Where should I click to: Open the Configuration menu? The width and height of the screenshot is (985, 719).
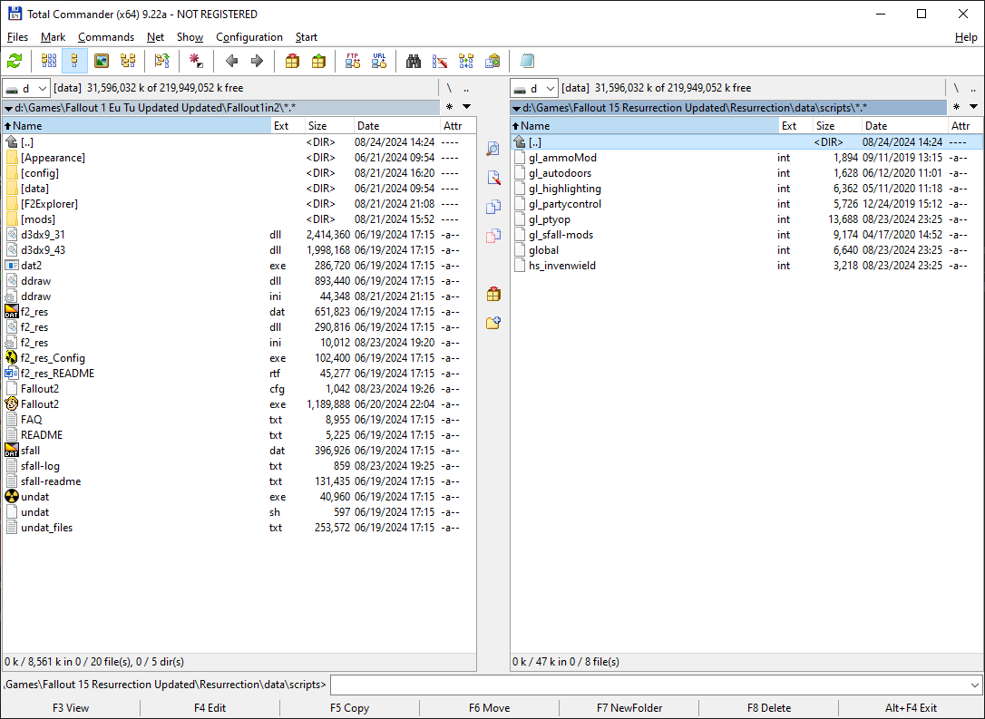click(x=249, y=37)
